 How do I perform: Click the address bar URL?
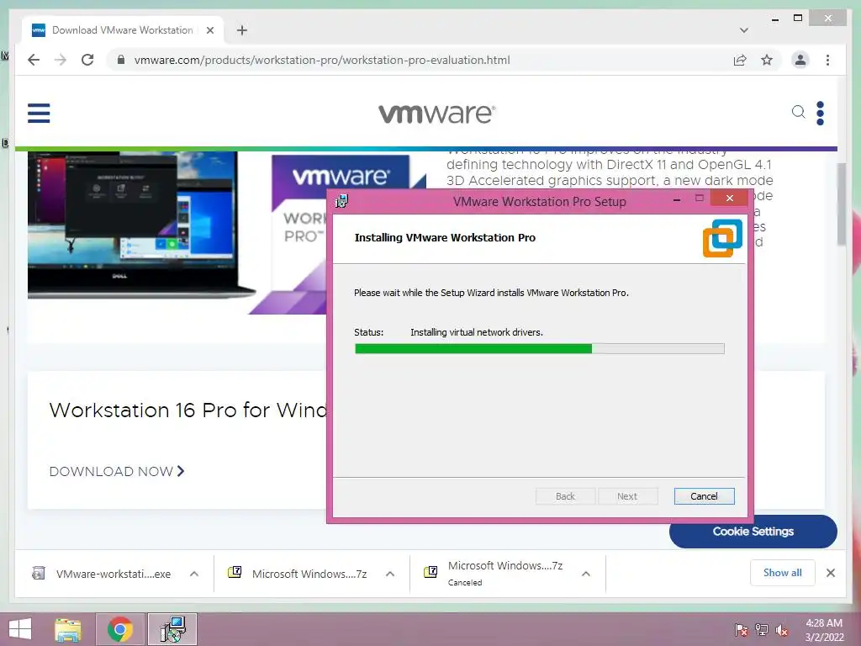tap(322, 60)
